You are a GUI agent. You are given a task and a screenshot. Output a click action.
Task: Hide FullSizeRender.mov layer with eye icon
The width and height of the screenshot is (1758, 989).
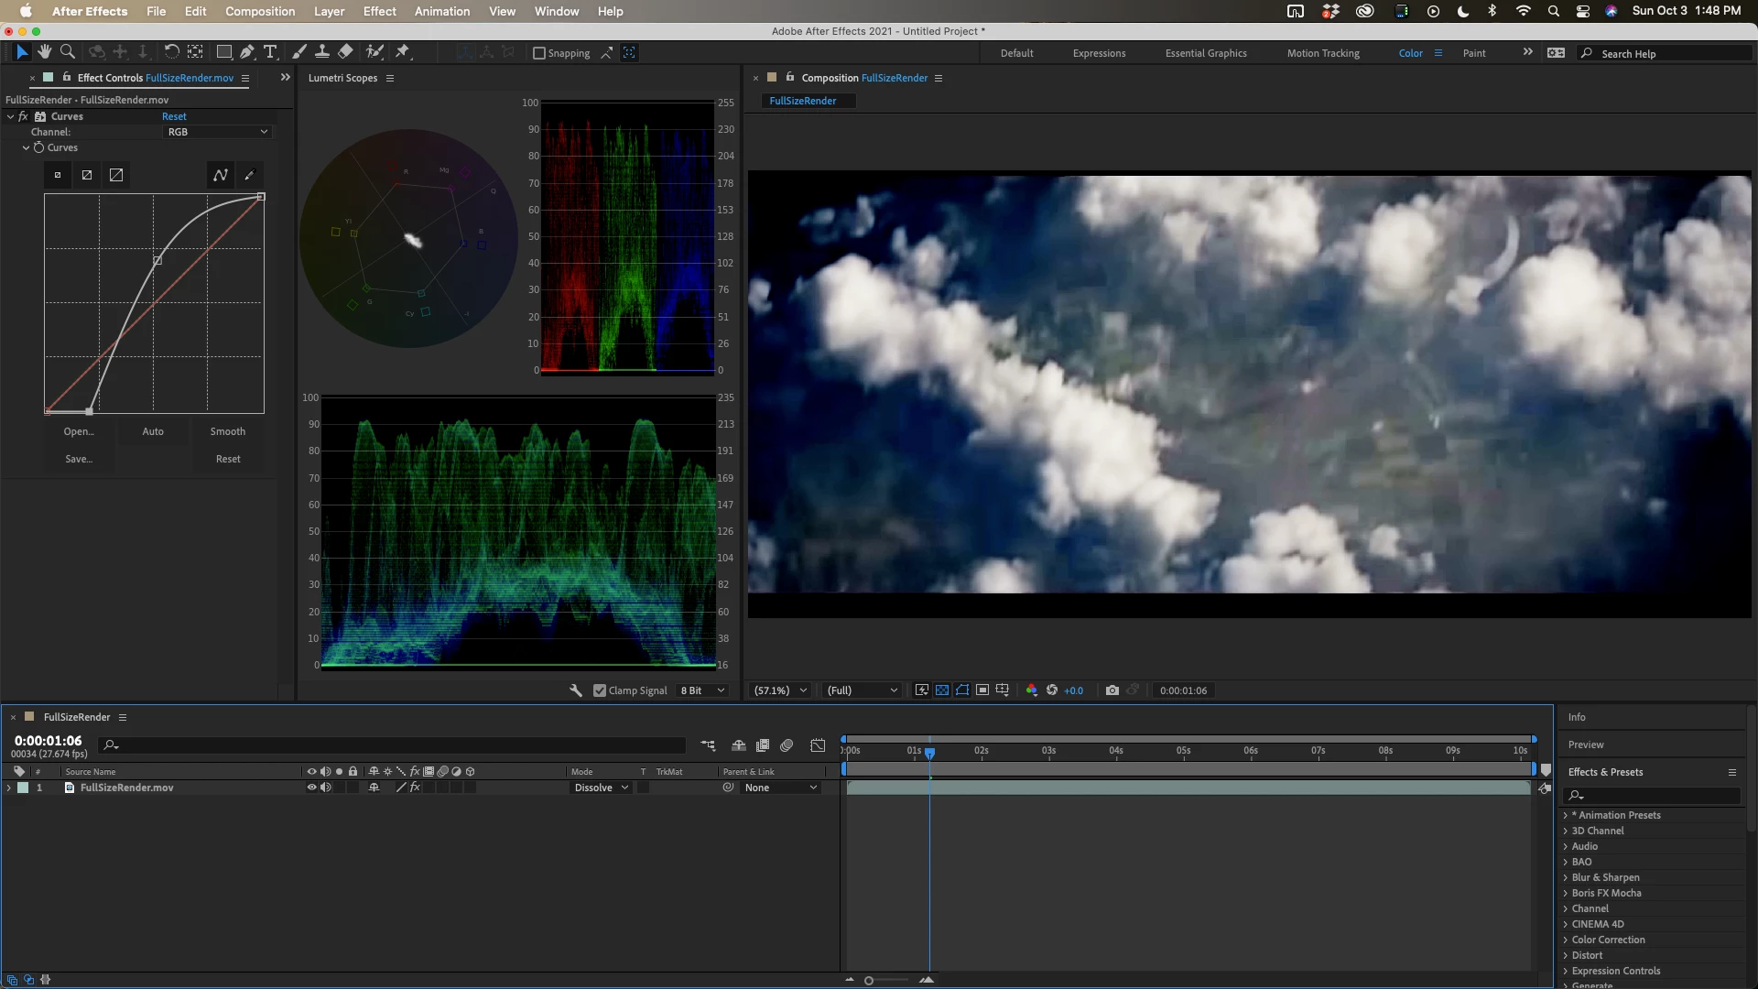point(311,788)
